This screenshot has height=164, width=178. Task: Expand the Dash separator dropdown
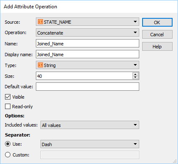(90, 144)
